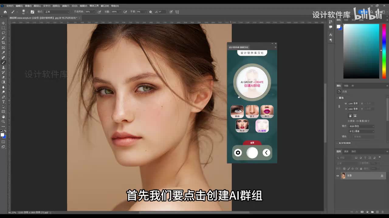Click the hexagon settings icon in plugin
The width and height of the screenshot is (389, 218).
pyautogui.click(x=238, y=153)
